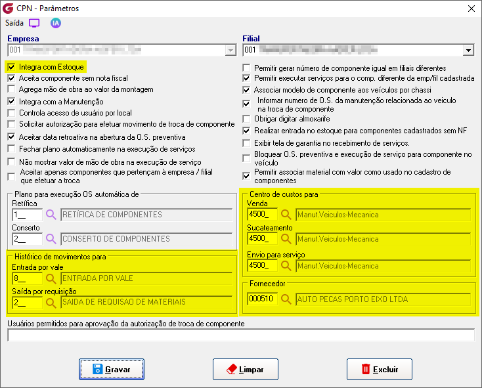
Task: Click the Conserto plan code field
Action: point(28,239)
